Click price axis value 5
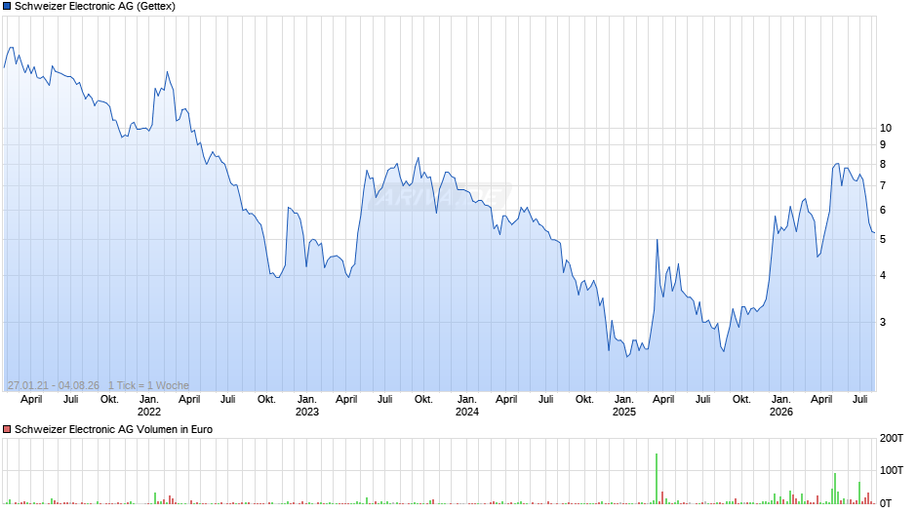The image size is (917, 513). coord(883,239)
